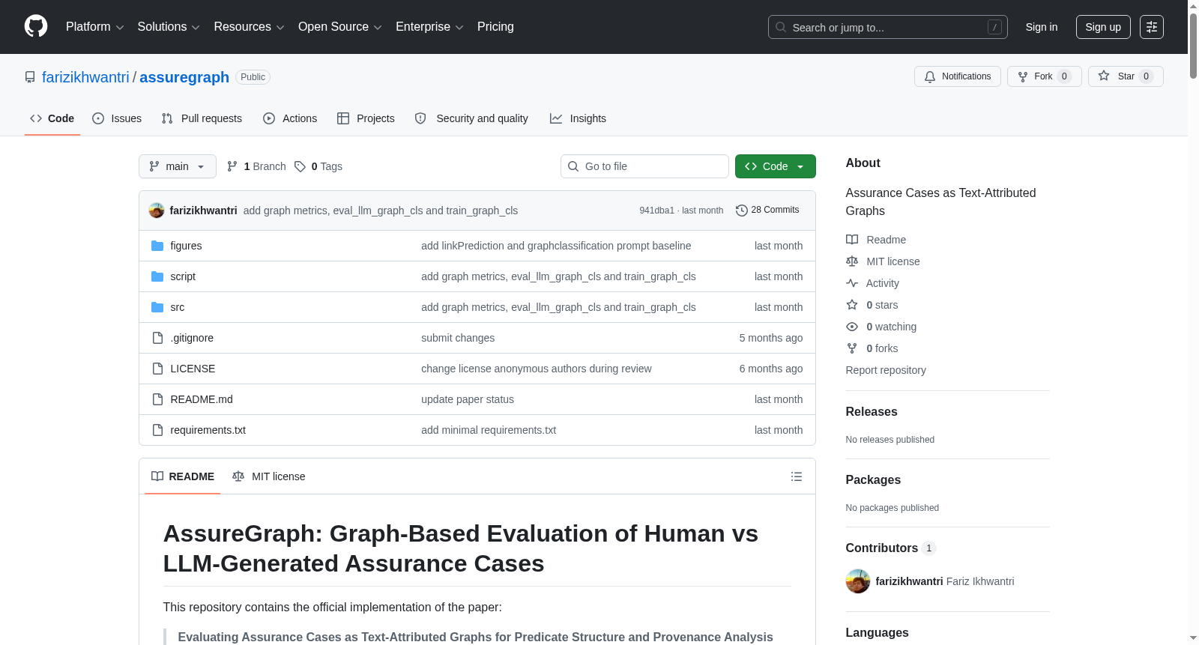Click the Sign up button
This screenshot has width=1199, height=645.
pos(1103,27)
